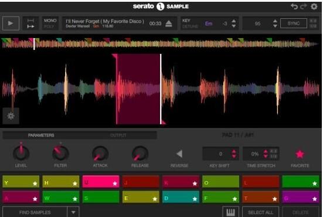Viewport: 323px width, 217px height.
Task: Trigger crimson pad K
Action: 181,182
